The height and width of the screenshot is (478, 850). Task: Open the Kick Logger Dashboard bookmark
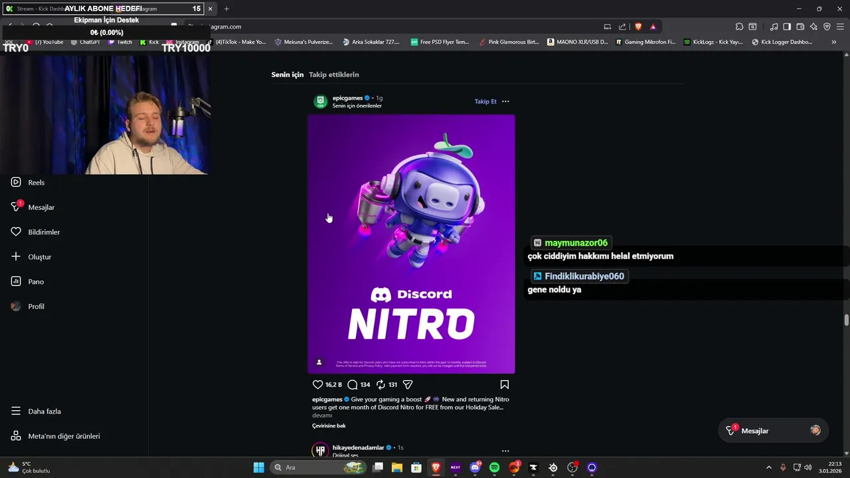(x=782, y=42)
